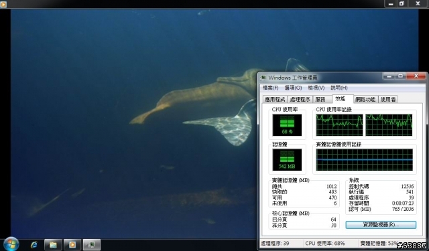Click the memory 542 MB gauge
Viewport: 429px width, 251px height.
coord(287,160)
